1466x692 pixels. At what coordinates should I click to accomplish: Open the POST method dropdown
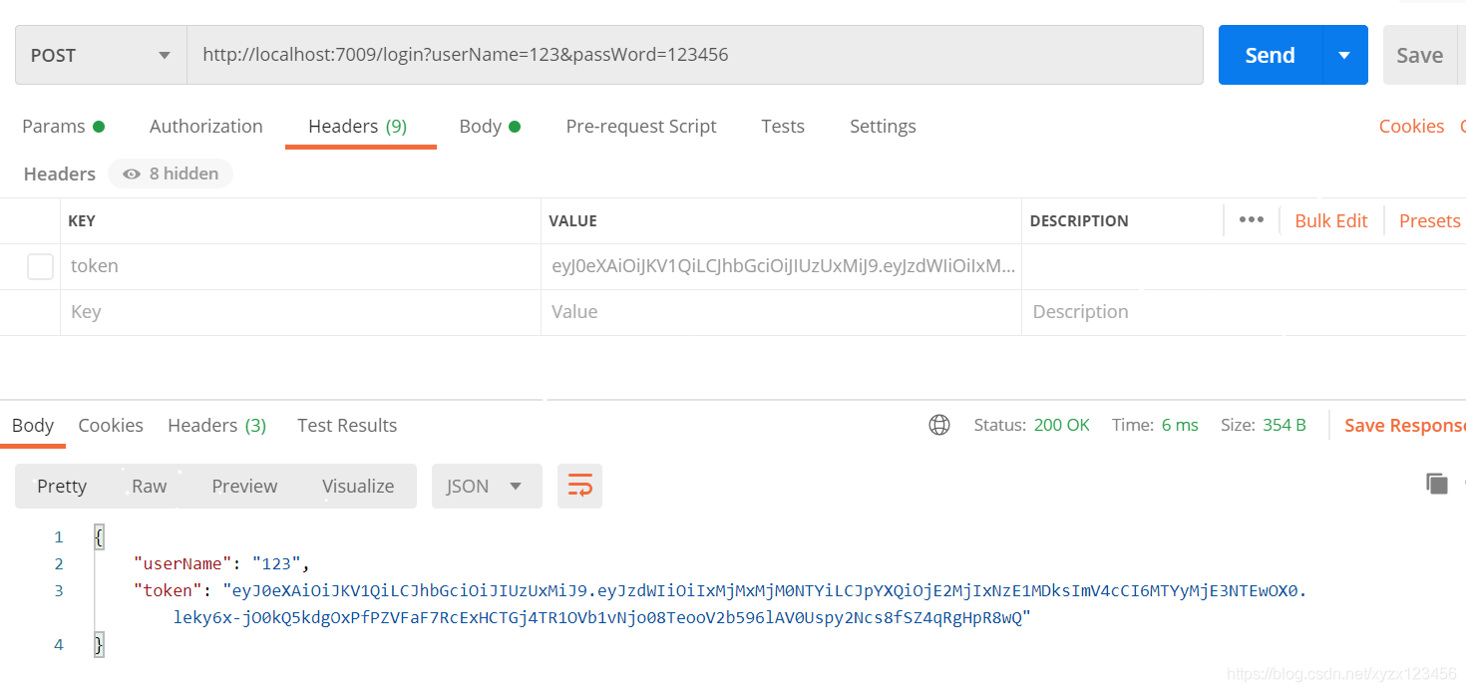165,55
